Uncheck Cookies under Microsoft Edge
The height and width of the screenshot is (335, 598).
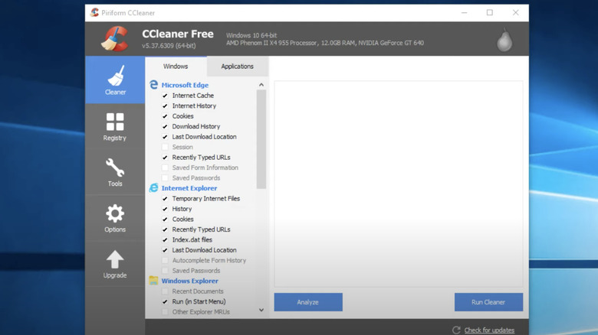pos(165,116)
